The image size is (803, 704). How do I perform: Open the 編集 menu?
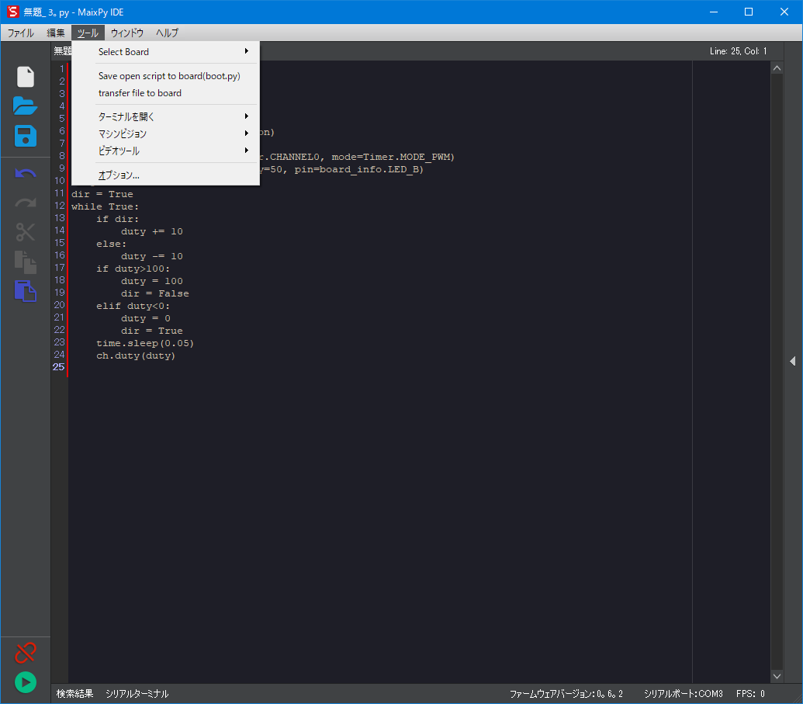pyautogui.click(x=56, y=33)
